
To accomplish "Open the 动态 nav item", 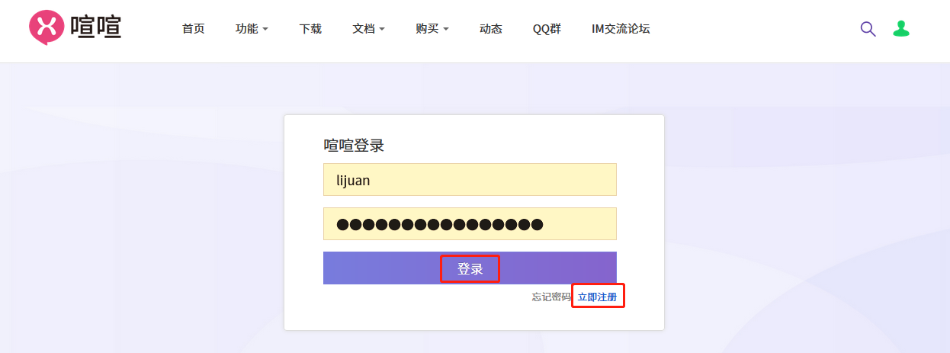I will coord(491,29).
